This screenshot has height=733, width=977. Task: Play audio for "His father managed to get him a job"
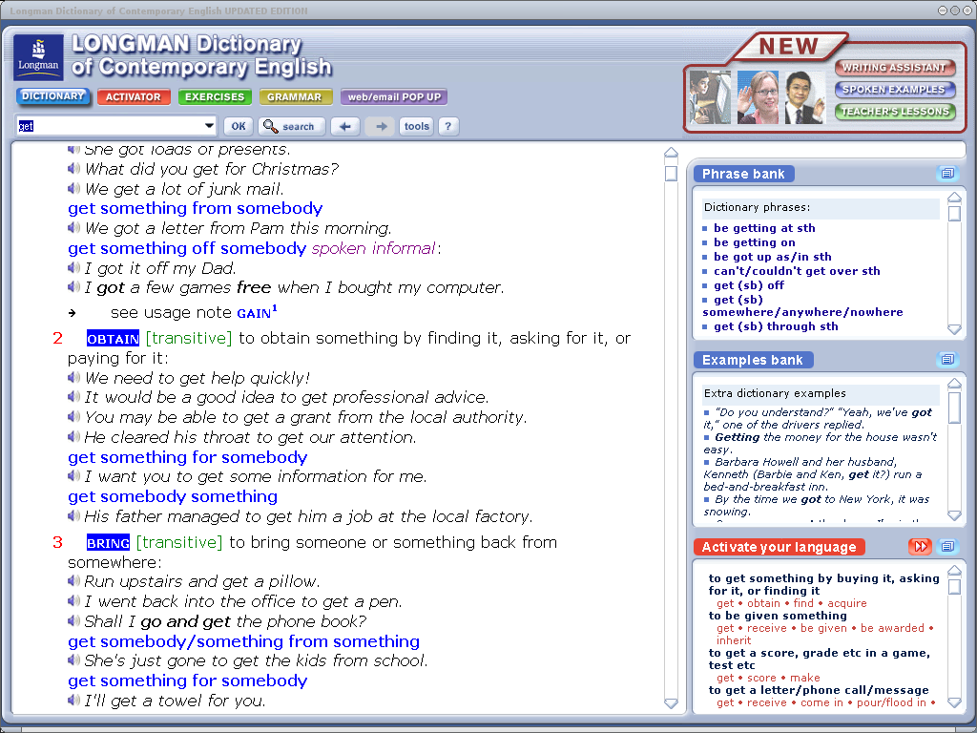coord(73,515)
